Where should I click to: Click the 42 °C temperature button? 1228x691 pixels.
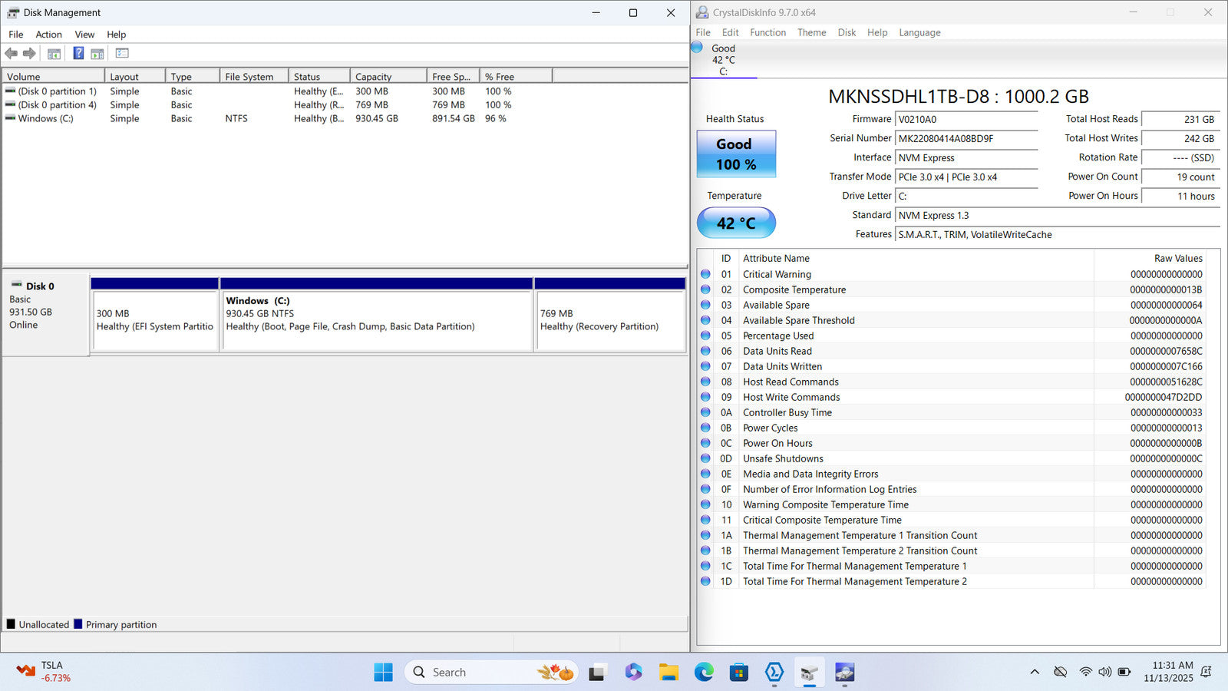736,223
